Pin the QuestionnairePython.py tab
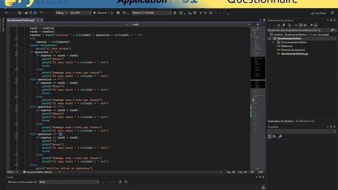 38,20
